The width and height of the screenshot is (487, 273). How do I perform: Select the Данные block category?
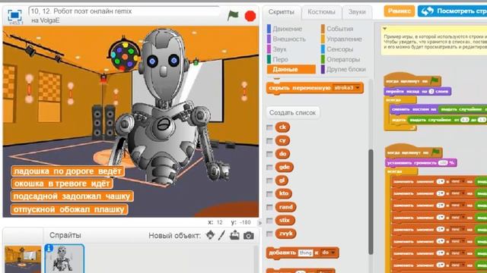(291, 69)
